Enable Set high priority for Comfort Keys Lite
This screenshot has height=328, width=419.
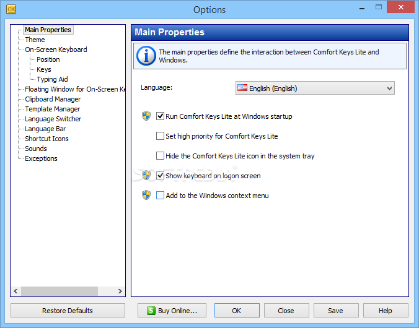(160, 136)
